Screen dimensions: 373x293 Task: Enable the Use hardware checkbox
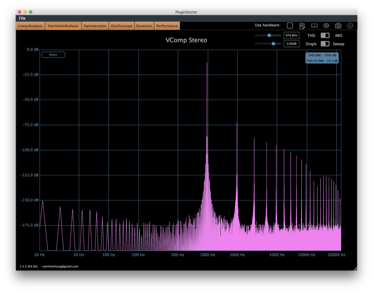tap(290, 26)
